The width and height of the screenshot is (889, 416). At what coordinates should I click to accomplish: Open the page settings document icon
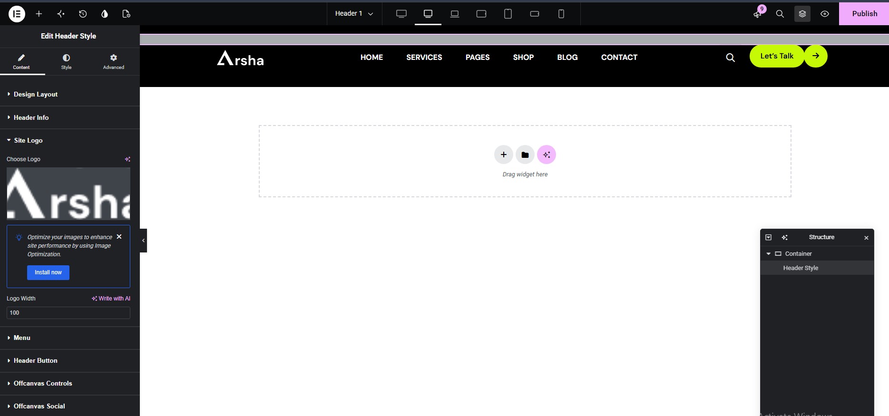127,14
